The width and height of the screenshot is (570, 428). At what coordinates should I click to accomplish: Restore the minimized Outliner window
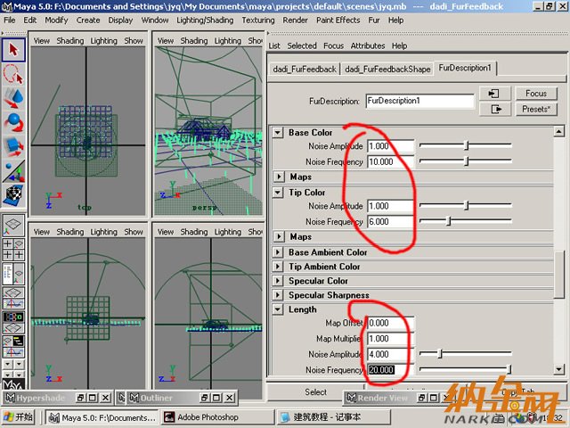205,398
